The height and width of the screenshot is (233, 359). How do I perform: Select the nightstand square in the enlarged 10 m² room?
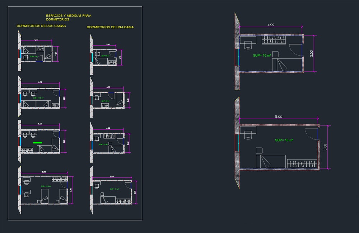(276, 54)
